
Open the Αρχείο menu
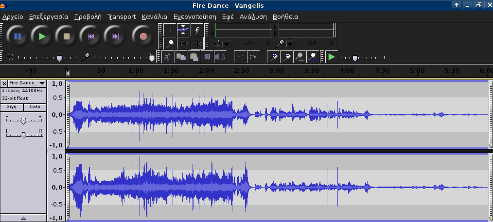[13, 17]
